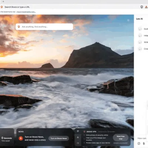Click the "Ask anything, find anything..." search box
Screen dimensions: 148x148
tap(44, 27)
